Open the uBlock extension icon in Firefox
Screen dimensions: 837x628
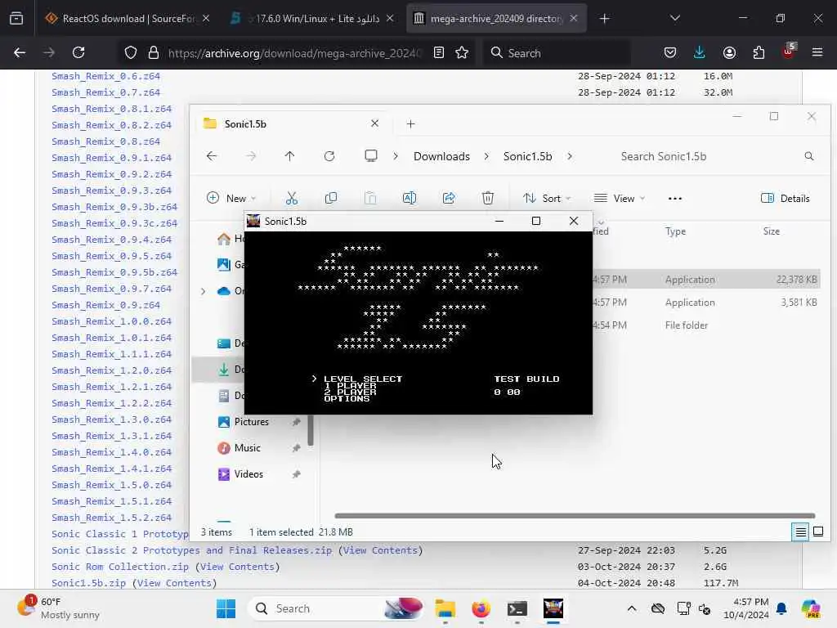coord(789,52)
